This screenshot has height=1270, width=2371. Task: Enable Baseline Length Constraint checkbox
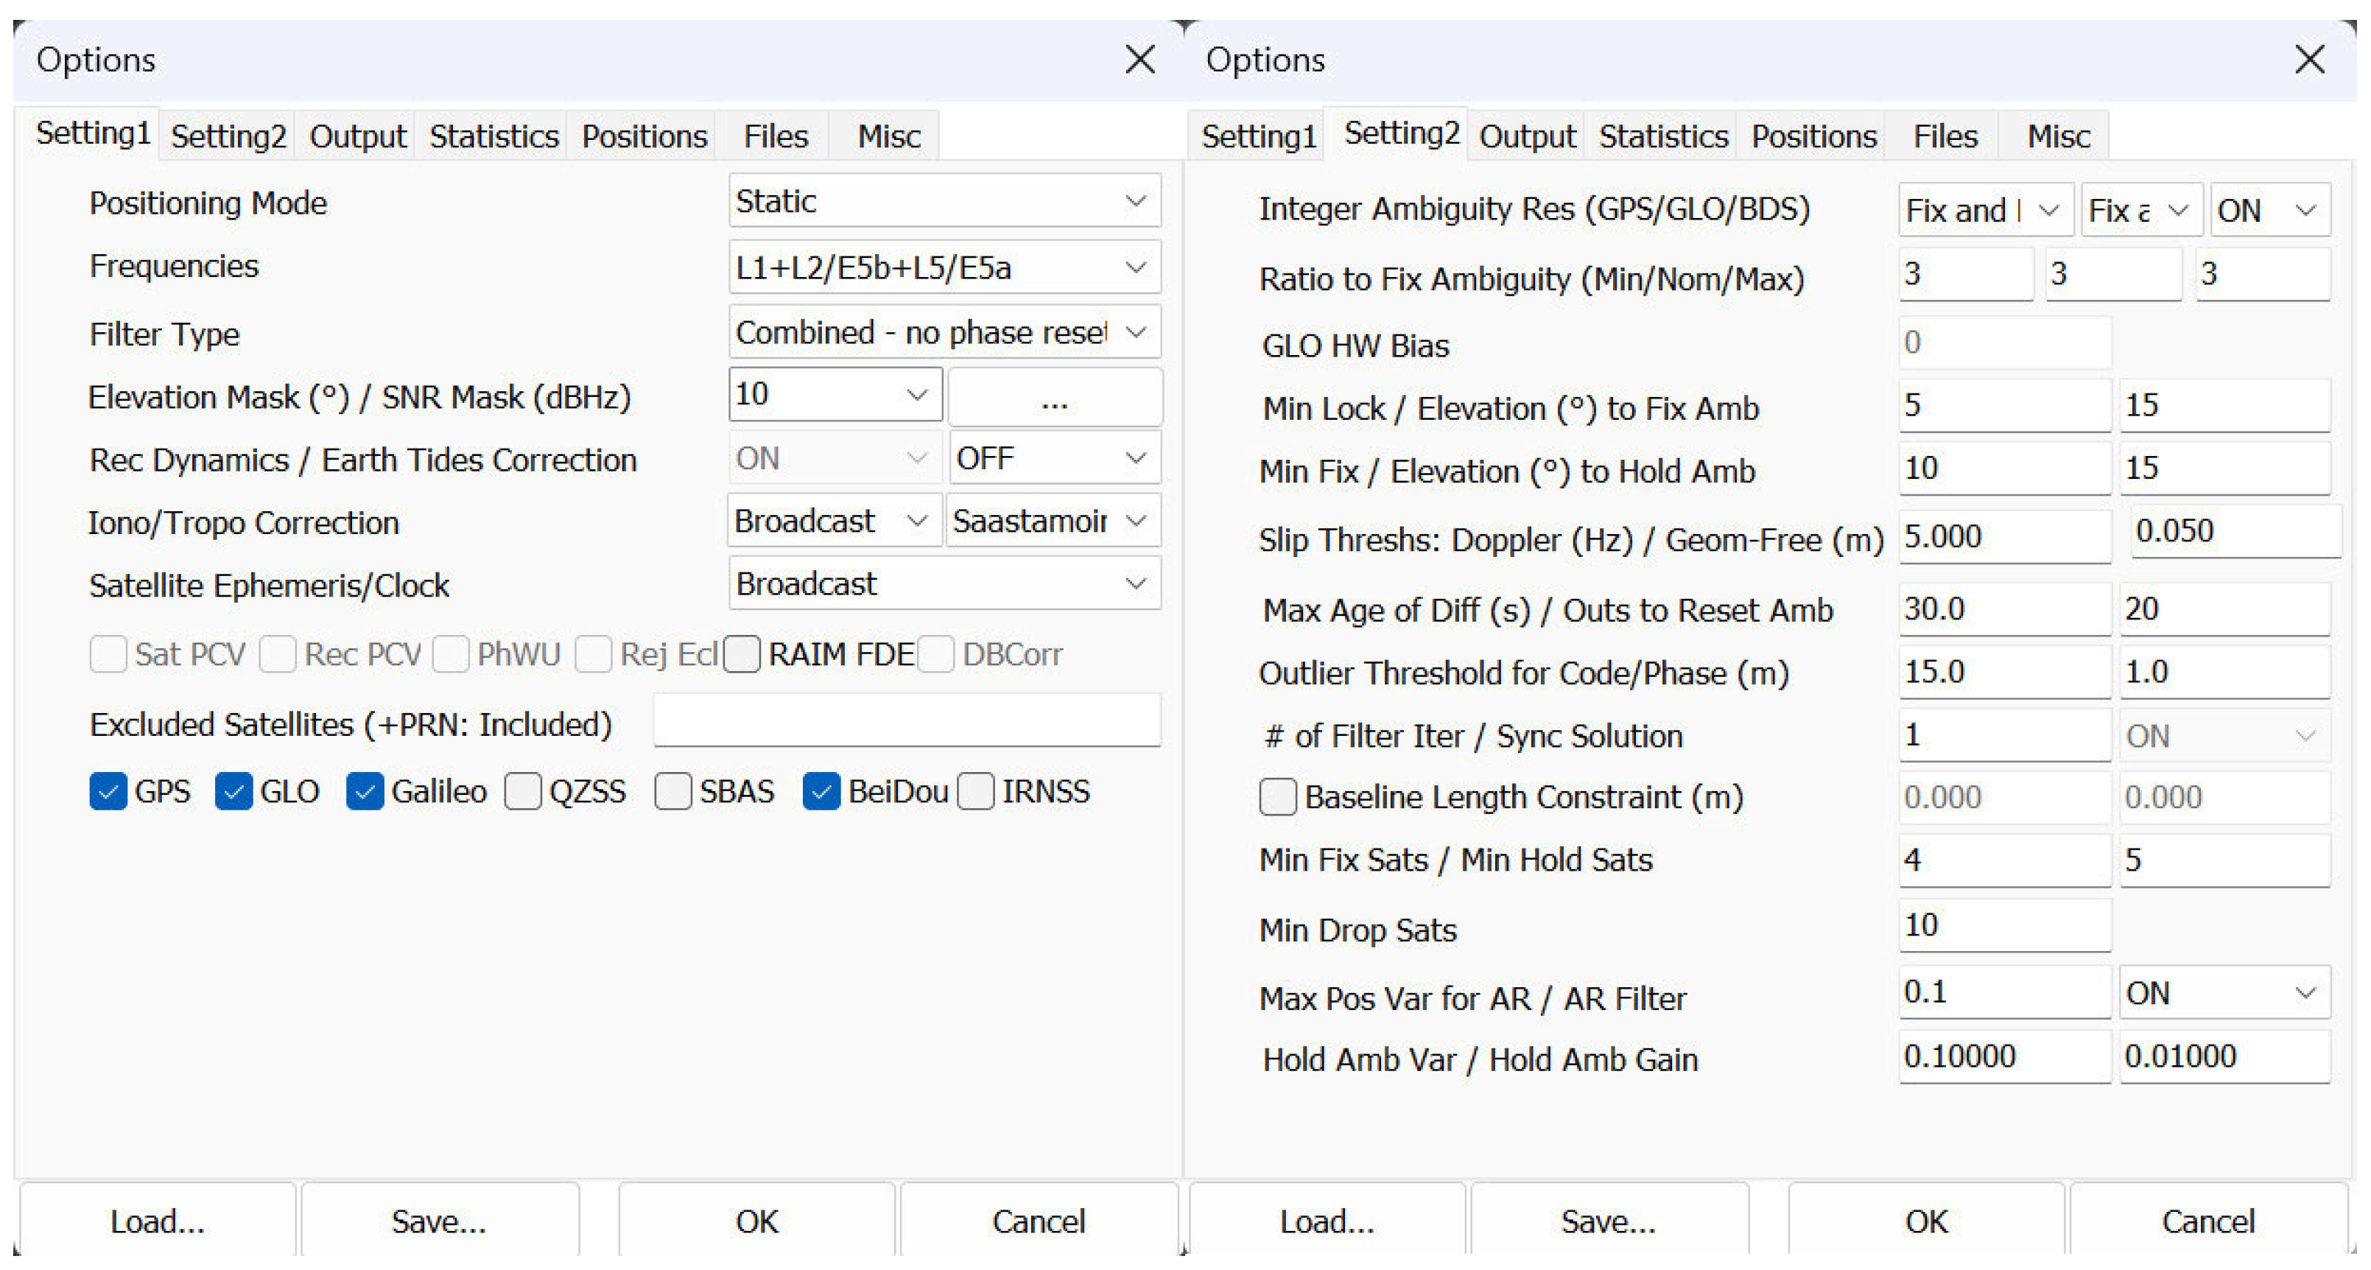click(1277, 797)
